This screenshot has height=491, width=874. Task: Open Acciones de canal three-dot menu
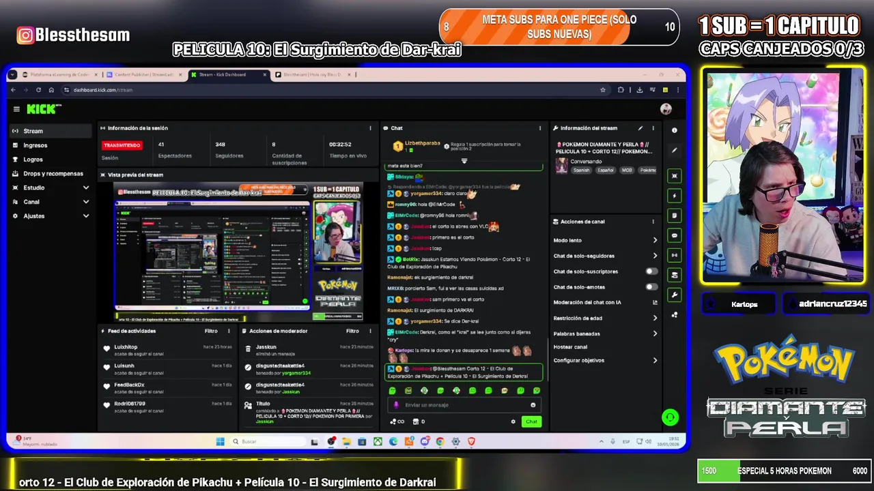[653, 222]
